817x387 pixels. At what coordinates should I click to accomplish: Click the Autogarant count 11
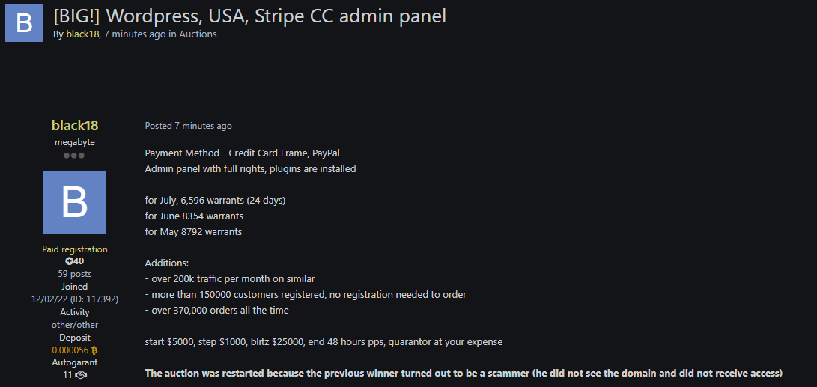pyautogui.click(x=67, y=375)
